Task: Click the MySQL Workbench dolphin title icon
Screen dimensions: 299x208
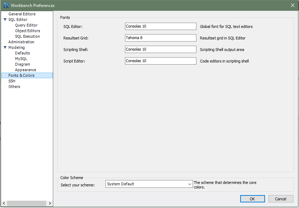Action: (x=6, y=5)
